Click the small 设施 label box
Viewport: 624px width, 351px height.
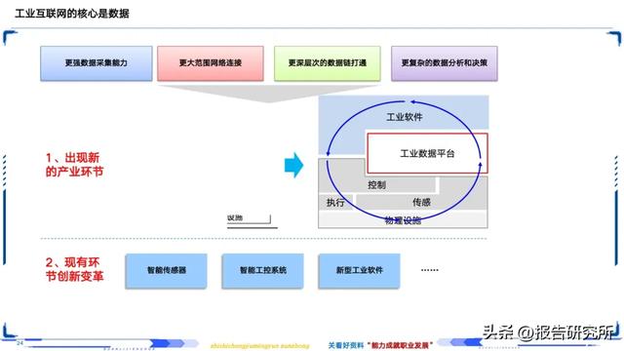coord(249,218)
